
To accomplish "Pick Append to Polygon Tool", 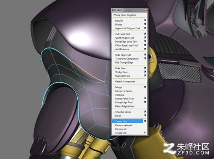I will click(x=128, y=29).
